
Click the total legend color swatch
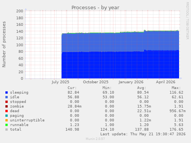pyautogui.click(x=7, y=130)
